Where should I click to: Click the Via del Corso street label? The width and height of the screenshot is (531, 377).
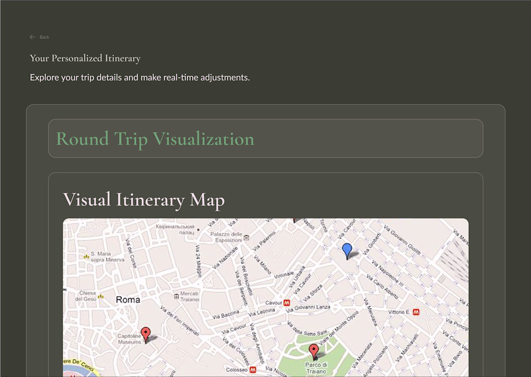(x=131, y=253)
